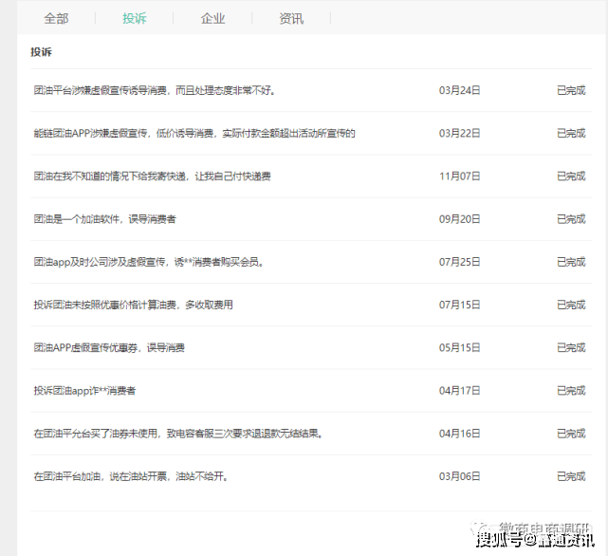Click 已完成 status in 03月24日 row

[x=571, y=90]
